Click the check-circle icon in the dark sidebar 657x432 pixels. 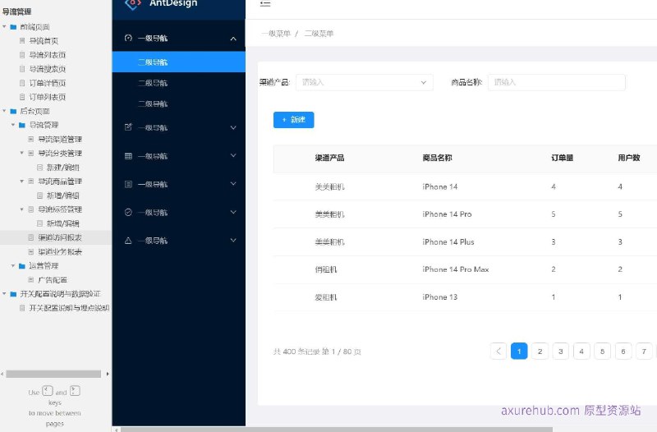(128, 212)
